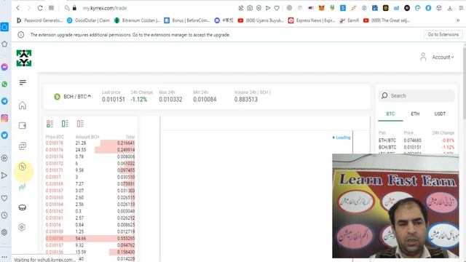Click the order row with amount 24.55
The width and height of the screenshot is (466, 262).
click(x=90, y=150)
